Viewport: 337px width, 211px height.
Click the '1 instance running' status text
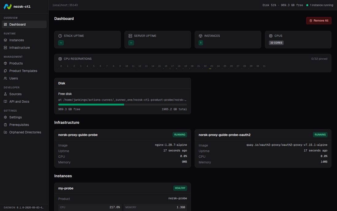(x=321, y=5)
